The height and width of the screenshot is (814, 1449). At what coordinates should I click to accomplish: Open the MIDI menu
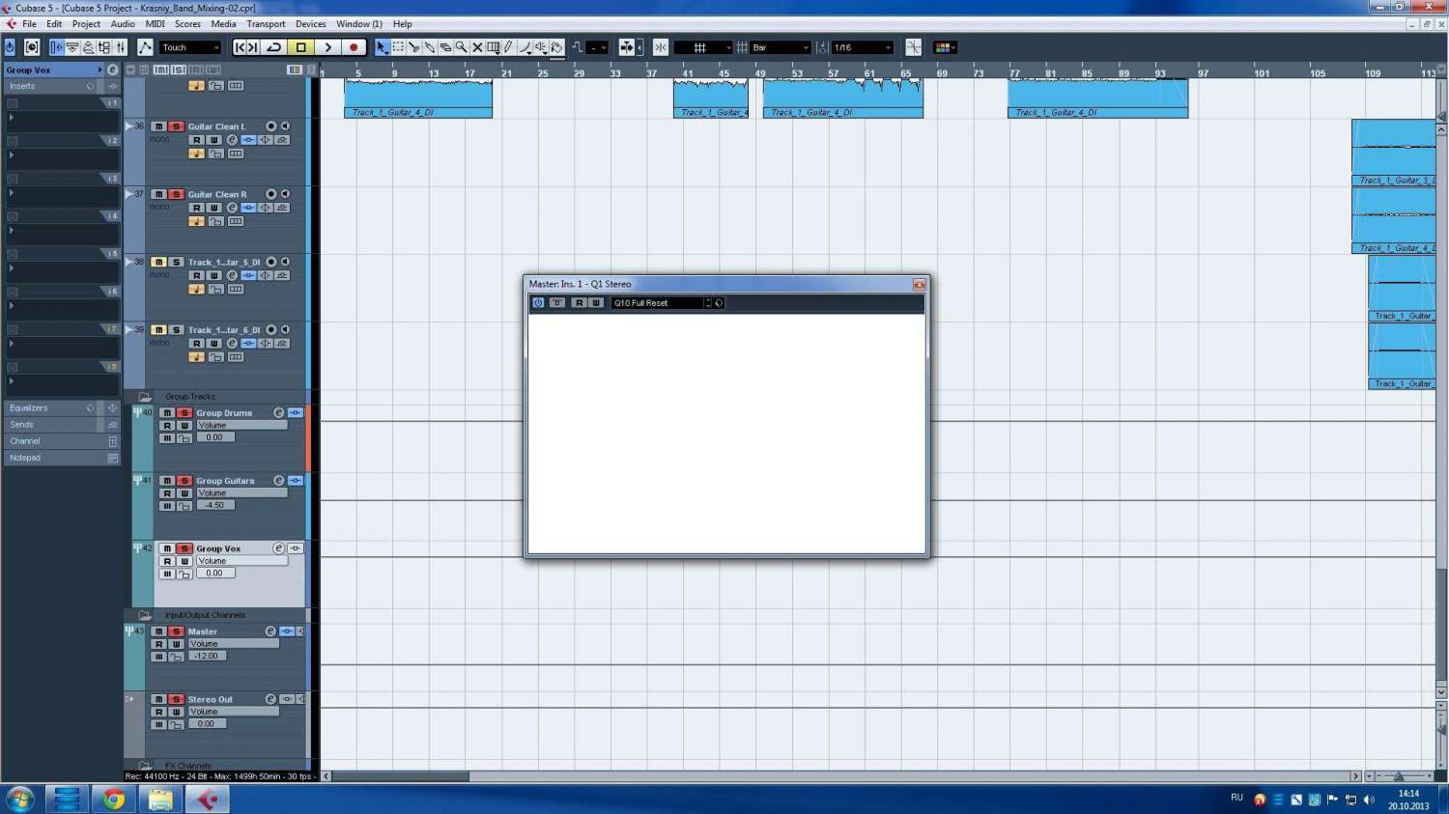pyautogui.click(x=155, y=24)
